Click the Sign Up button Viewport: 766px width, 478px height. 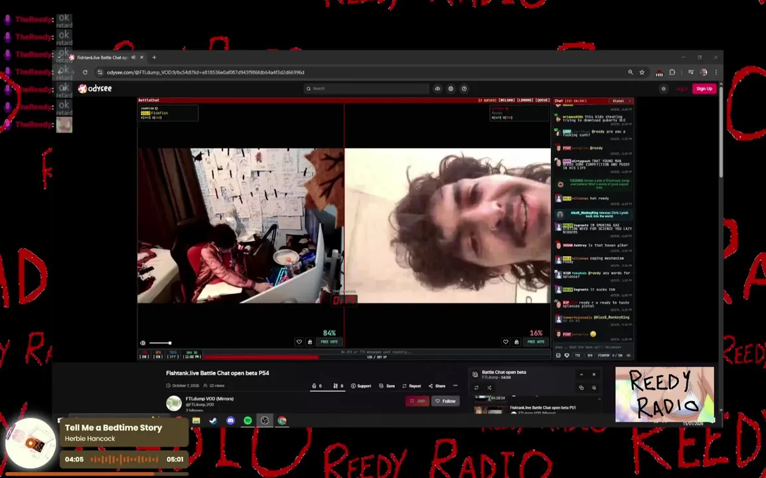coord(704,88)
